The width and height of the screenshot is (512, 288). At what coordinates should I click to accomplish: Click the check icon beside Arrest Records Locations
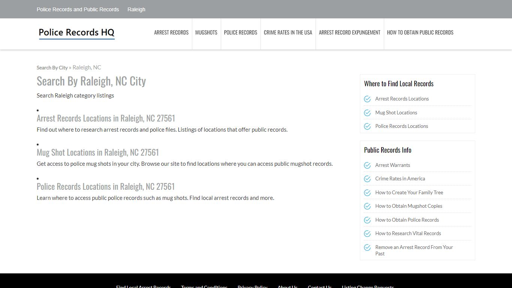[367, 99]
